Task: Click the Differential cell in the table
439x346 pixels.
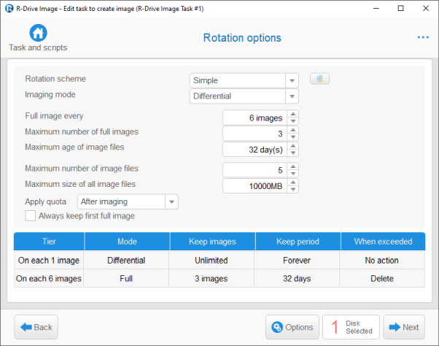Action: coord(126,261)
